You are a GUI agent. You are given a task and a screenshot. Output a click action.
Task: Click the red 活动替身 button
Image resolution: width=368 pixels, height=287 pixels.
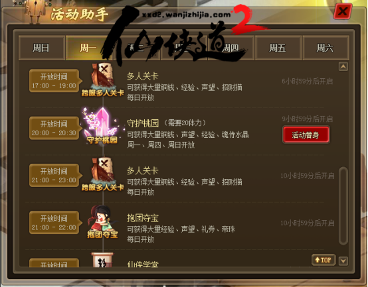point(306,135)
